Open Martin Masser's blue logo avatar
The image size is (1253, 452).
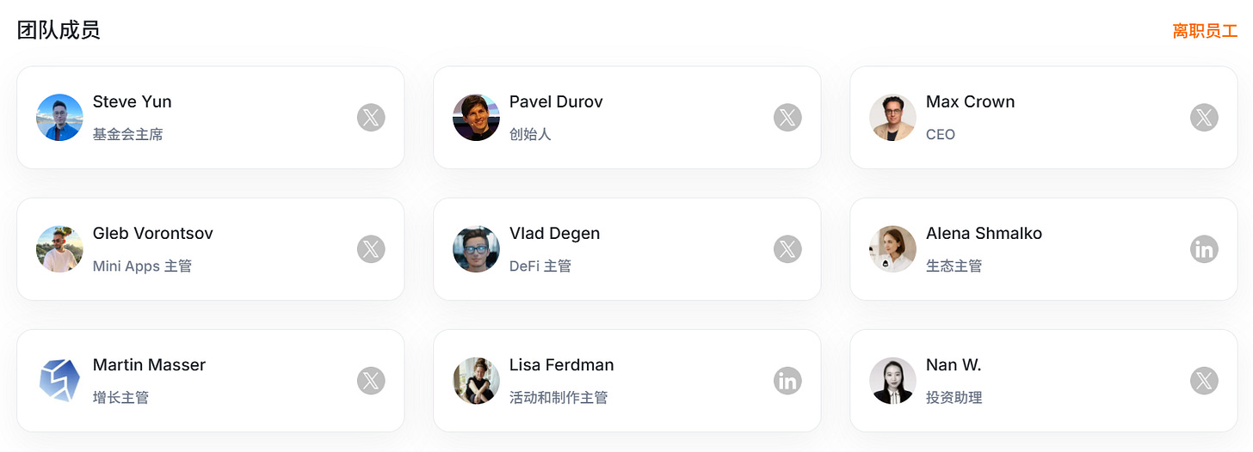[x=59, y=381]
